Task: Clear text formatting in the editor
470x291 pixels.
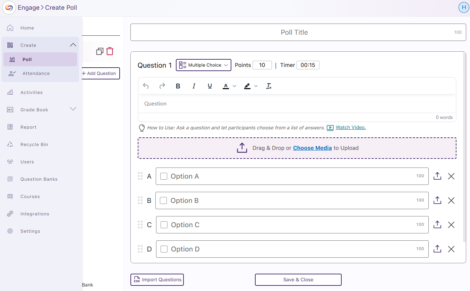Action: pos(269,86)
